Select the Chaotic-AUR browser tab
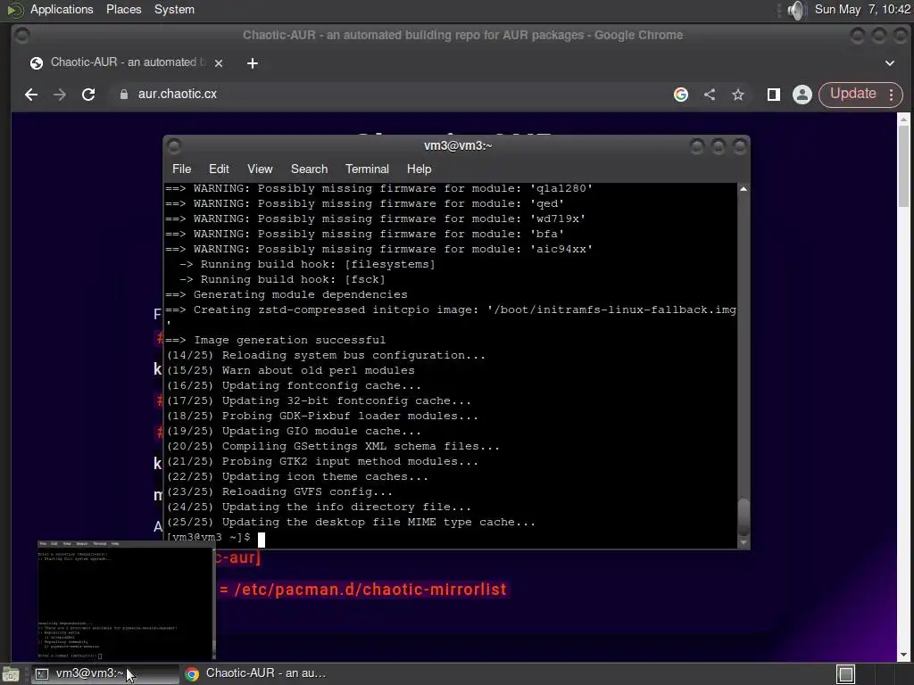The height and width of the screenshot is (685, 914). [127, 62]
